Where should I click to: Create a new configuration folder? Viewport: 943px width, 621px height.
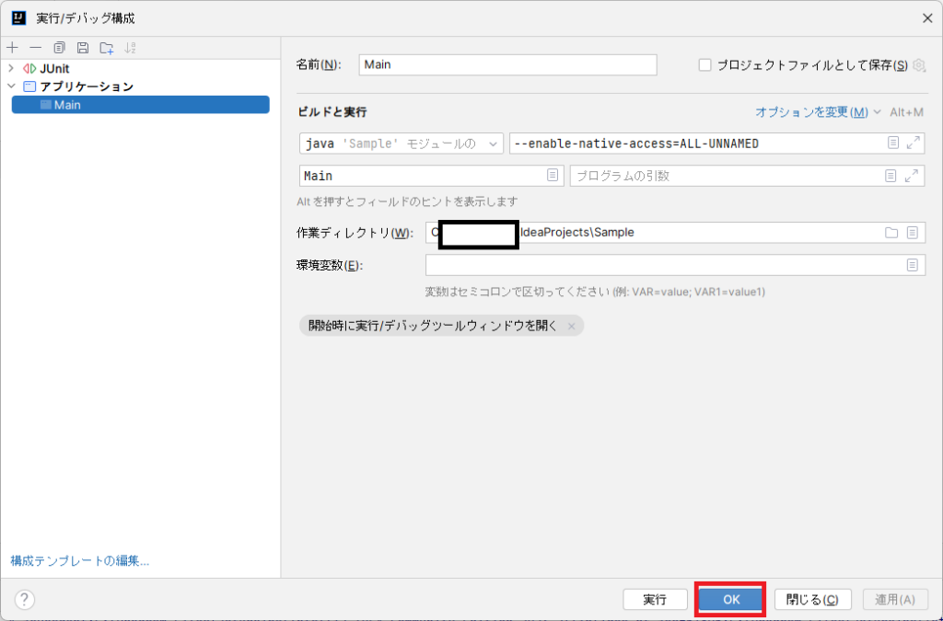pos(106,47)
